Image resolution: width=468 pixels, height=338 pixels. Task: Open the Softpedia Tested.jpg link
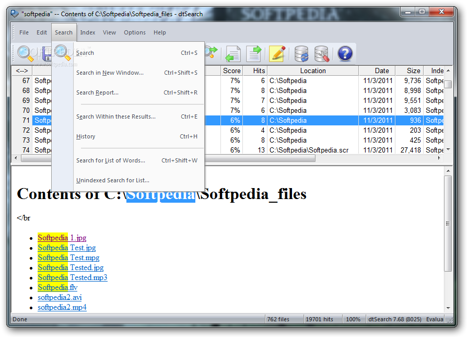[71, 267]
